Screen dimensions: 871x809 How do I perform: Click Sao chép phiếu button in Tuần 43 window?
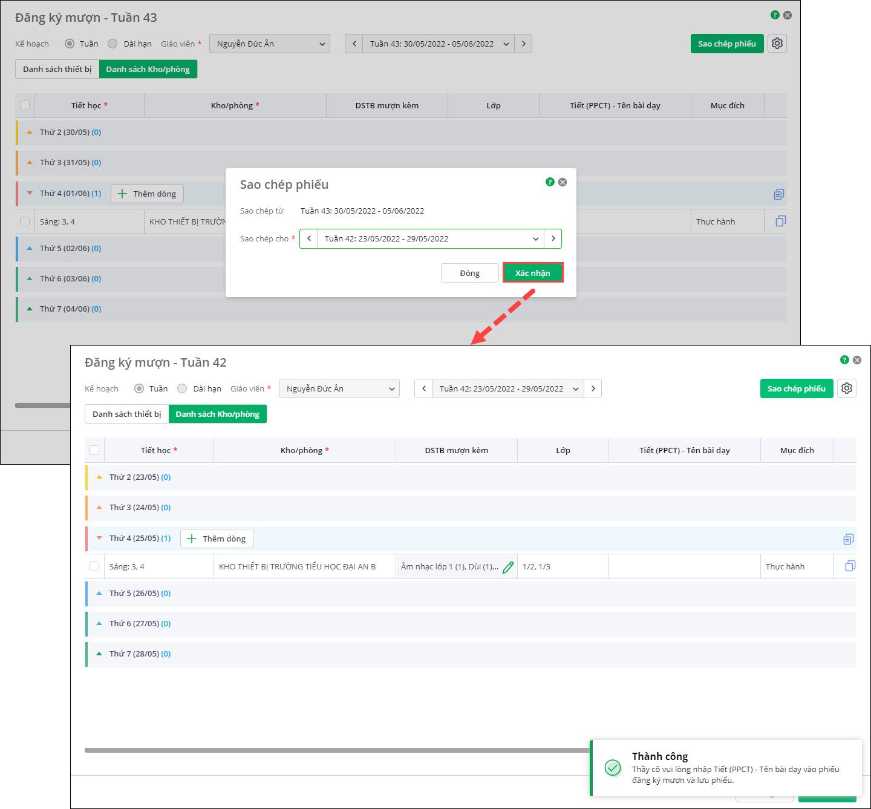tap(727, 44)
